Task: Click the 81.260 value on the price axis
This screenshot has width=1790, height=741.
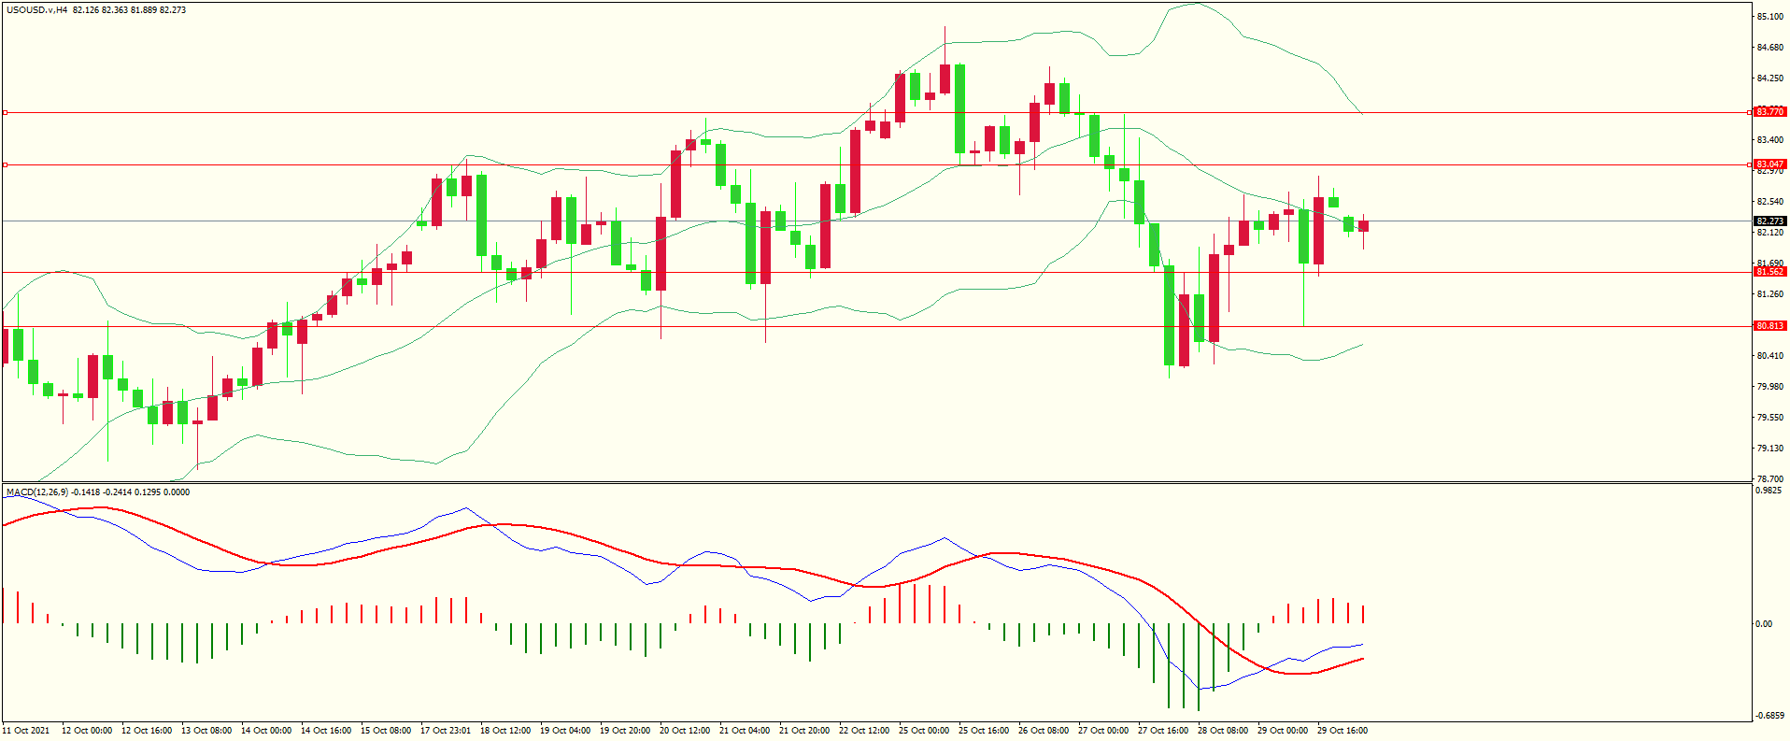Action: point(1769,294)
